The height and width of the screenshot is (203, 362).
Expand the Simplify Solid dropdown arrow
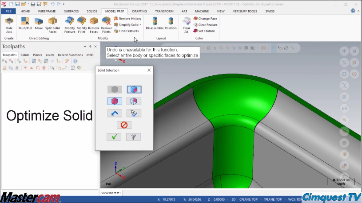pyautogui.click(x=140, y=25)
